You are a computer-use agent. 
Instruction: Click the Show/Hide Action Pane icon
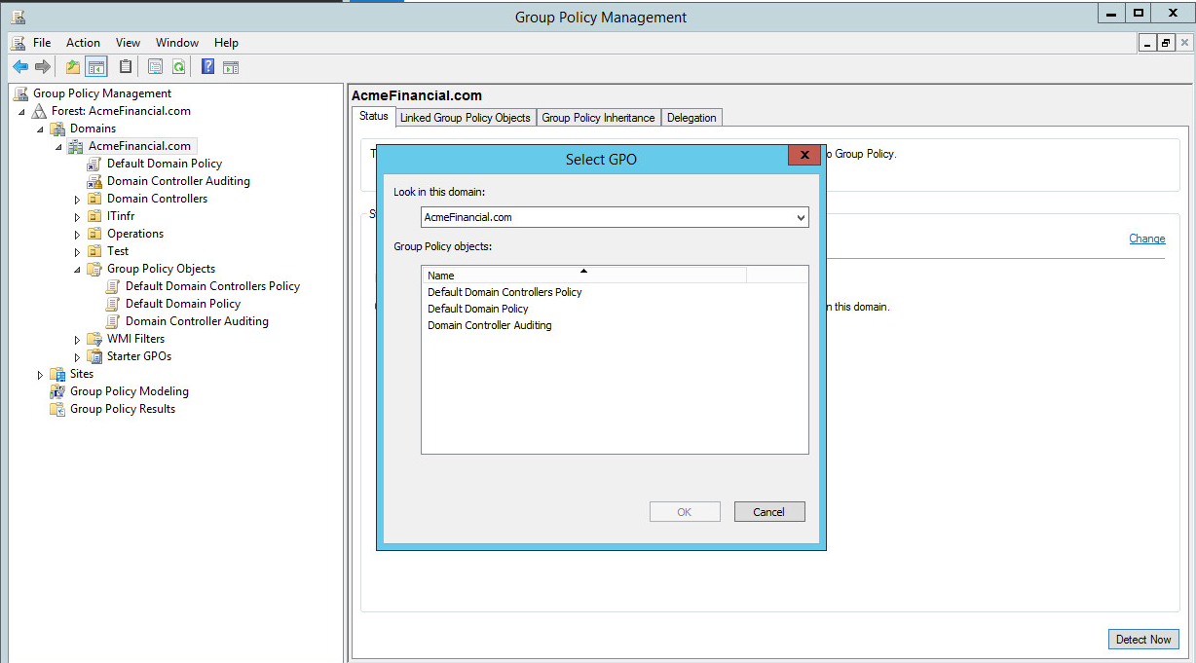coord(231,67)
